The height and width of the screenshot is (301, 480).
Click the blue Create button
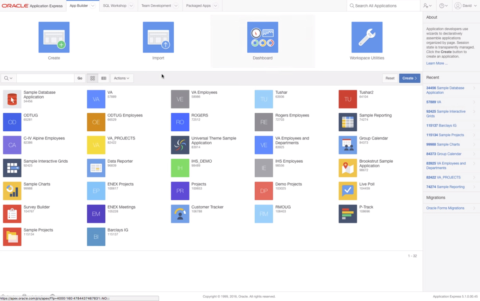point(409,78)
